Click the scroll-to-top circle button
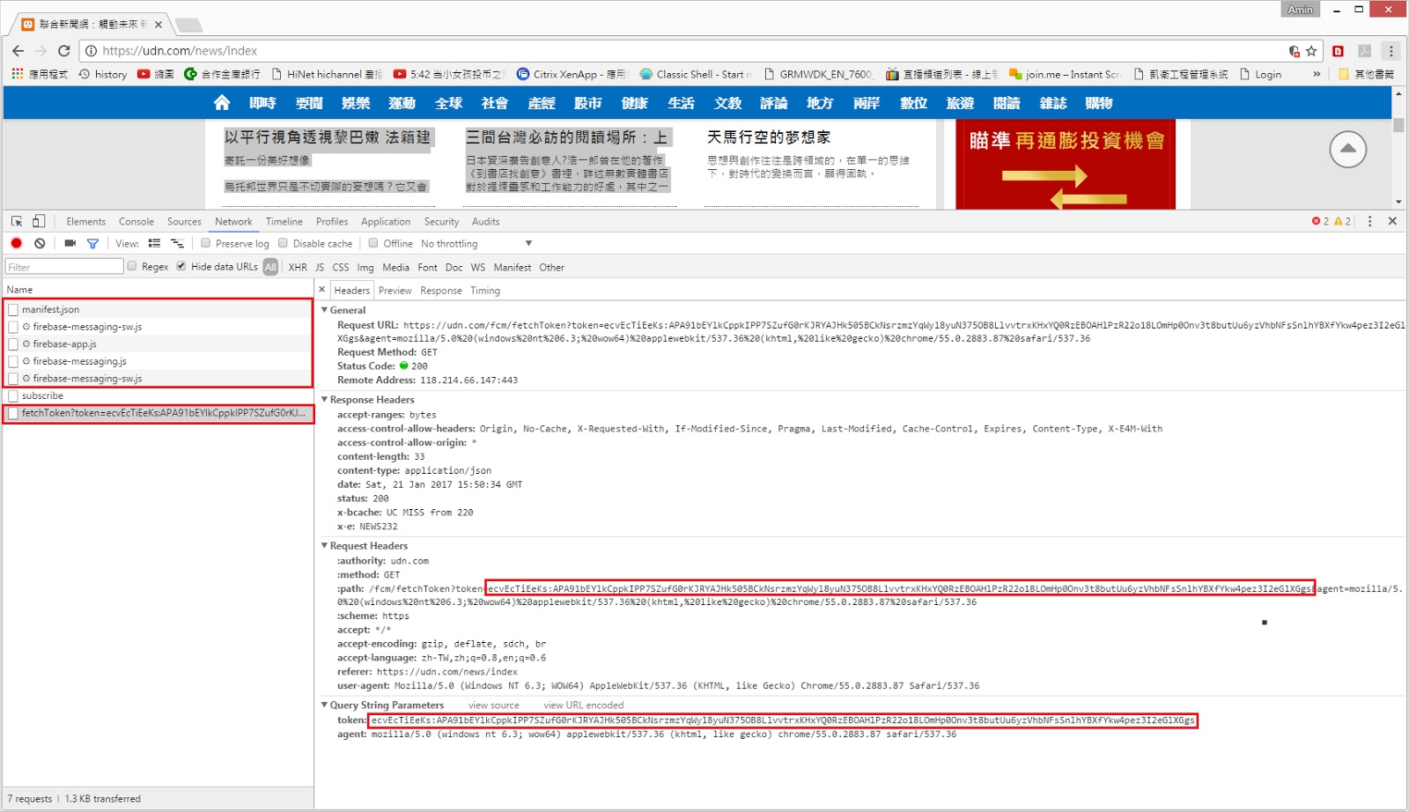 [x=1347, y=150]
